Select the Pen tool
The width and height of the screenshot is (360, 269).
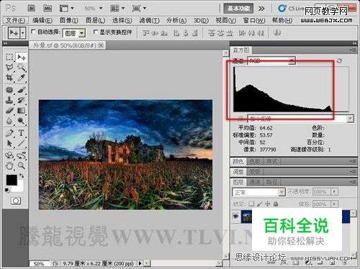click(9, 133)
